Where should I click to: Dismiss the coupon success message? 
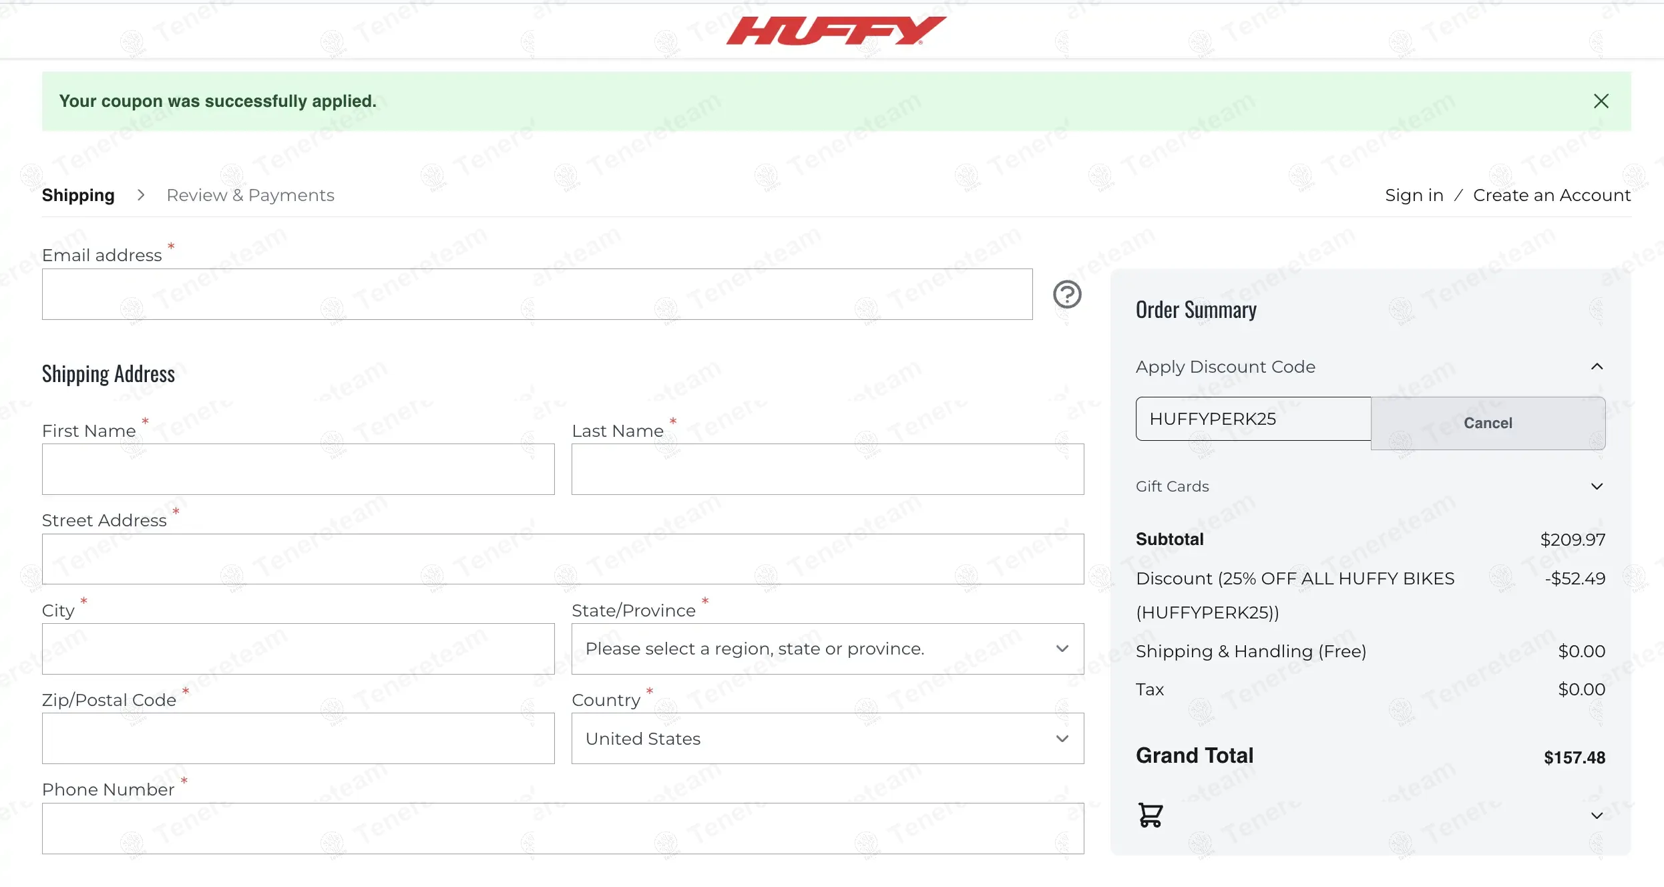[1601, 101]
